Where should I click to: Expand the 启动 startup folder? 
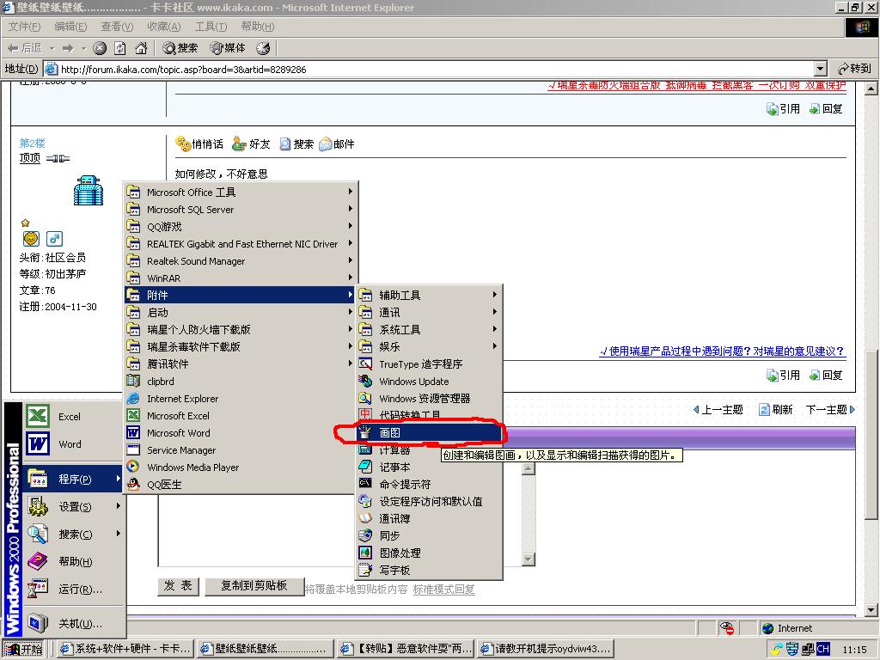point(241,313)
